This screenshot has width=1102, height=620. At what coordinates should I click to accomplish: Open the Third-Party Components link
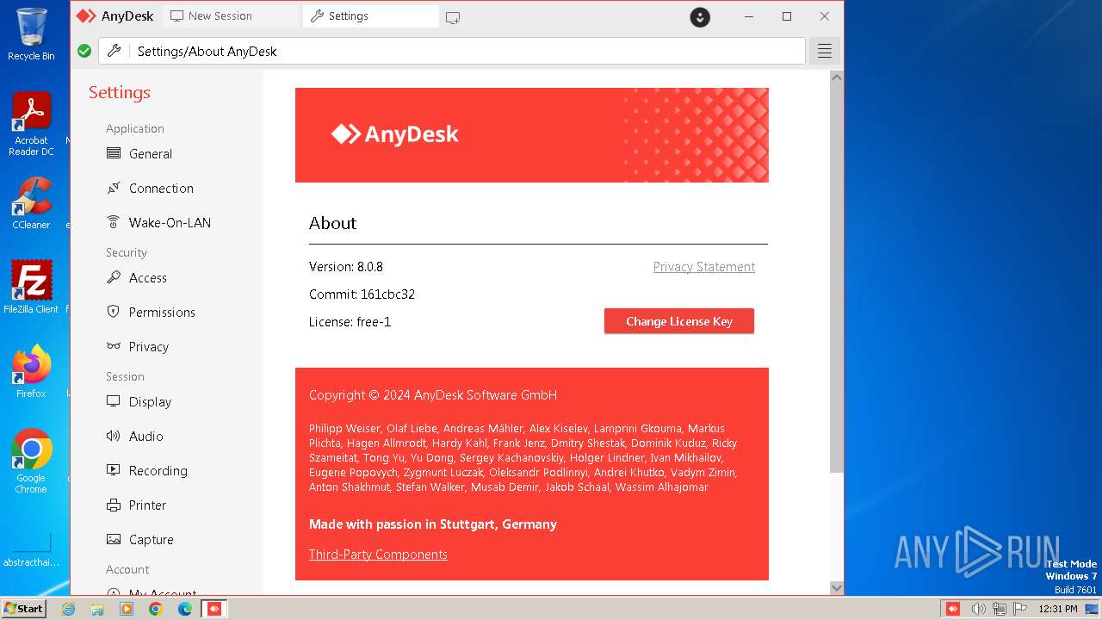point(378,555)
